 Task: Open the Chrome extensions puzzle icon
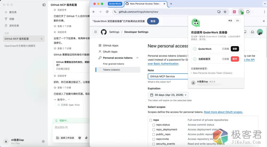coord(248,12)
